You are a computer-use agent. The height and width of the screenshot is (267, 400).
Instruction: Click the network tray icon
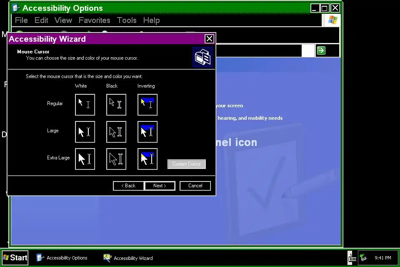363,258
